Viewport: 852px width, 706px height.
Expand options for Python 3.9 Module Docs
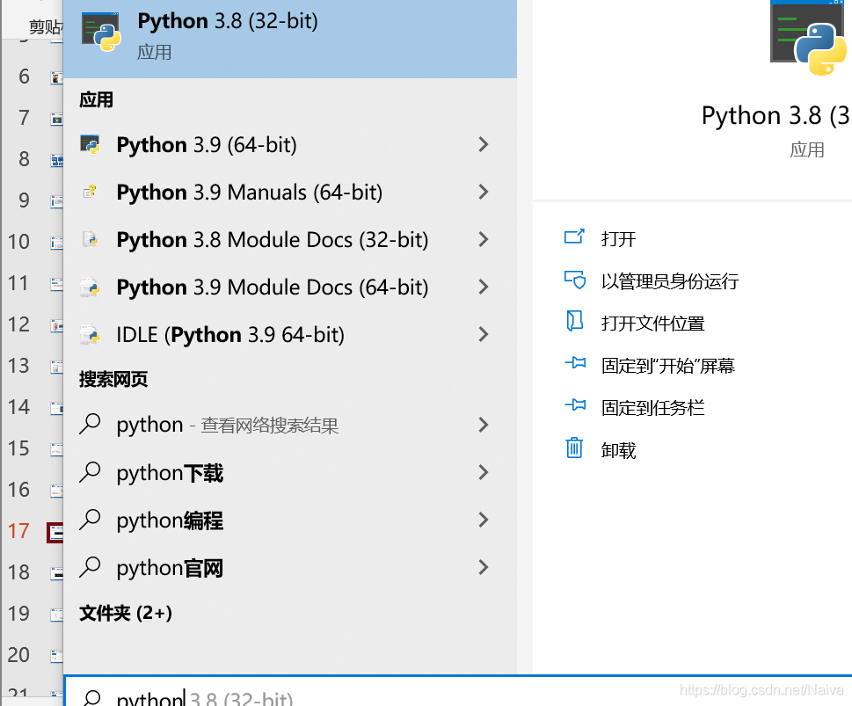(x=483, y=287)
